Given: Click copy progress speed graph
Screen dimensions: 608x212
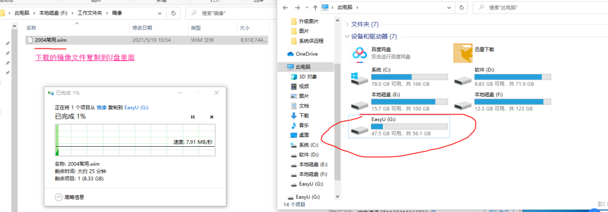Looking at the screenshot, I should point(135,140).
